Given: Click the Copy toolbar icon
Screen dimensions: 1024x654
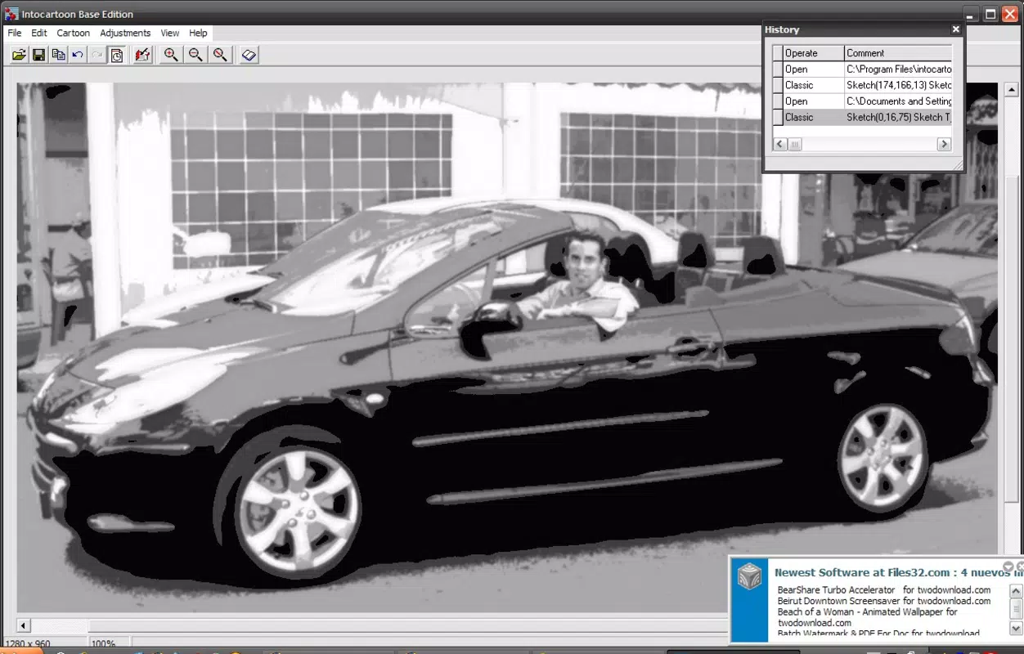Looking at the screenshot, I should 58,55.
